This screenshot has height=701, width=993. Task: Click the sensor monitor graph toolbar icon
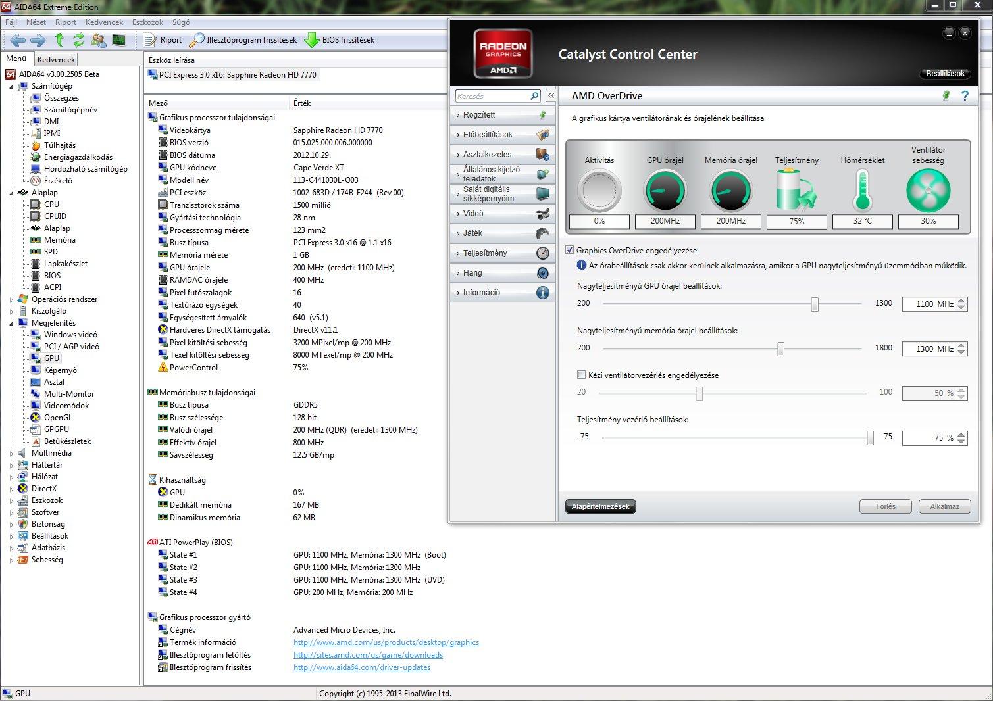118,40
